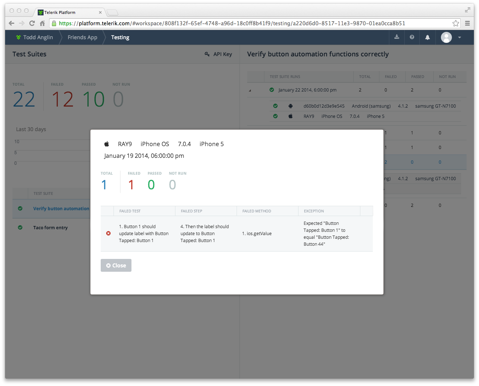This screenshot has width=479, height=386.
Task: Click the failed count 12 in Test Suites
Action: (63, 99)
